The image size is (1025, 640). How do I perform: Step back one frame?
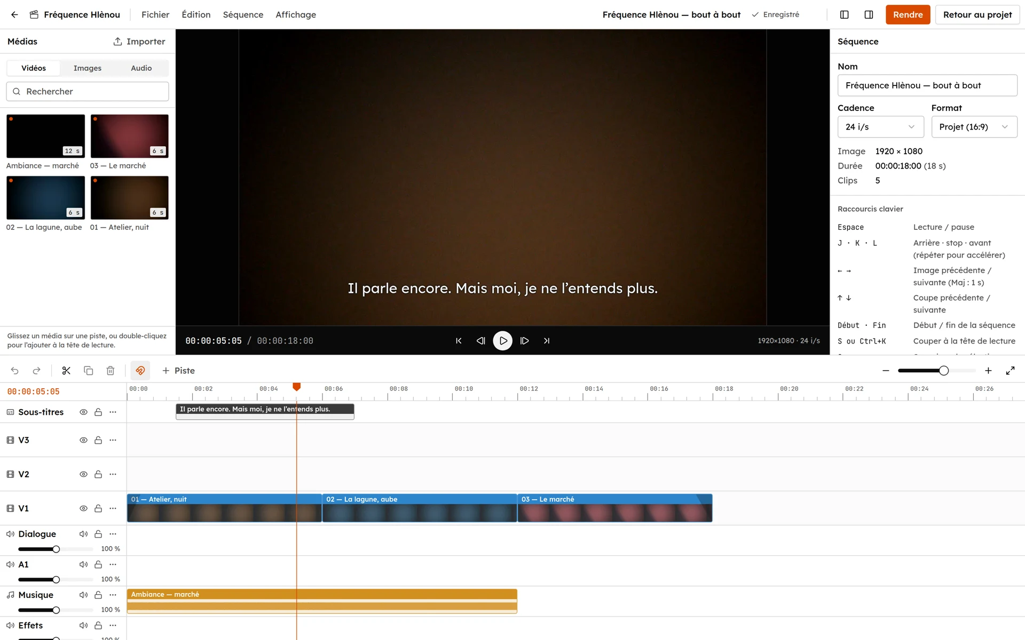(x=480, y=341)
